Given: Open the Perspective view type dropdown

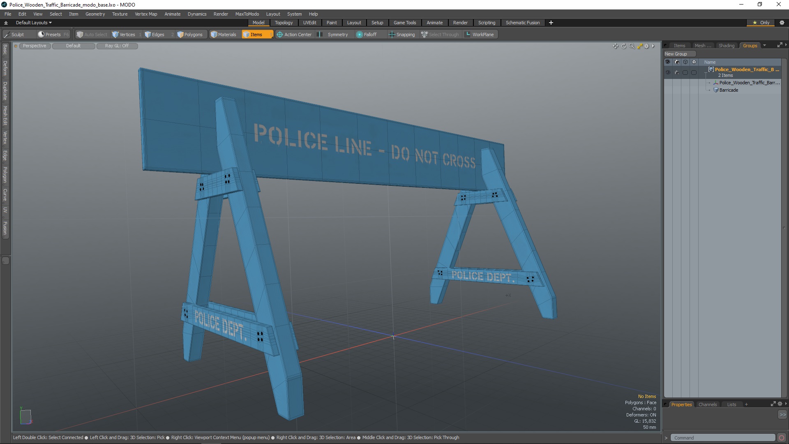Looking at the screenshot, I should pos(35,46).
